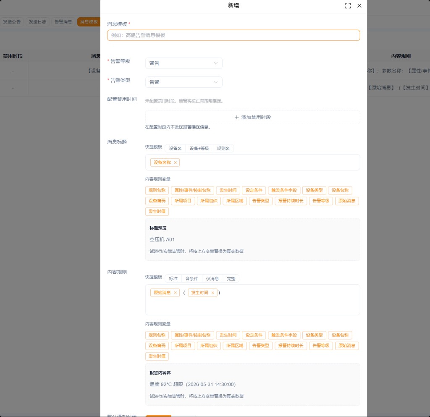Insert 触发条件字段 variable into title
The height and width of the screenshot is (417, 430).
point(284,190)
